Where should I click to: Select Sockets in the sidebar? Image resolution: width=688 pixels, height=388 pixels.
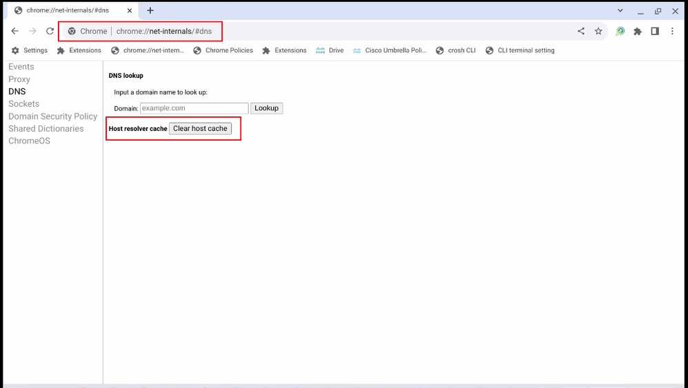[23, 104]
